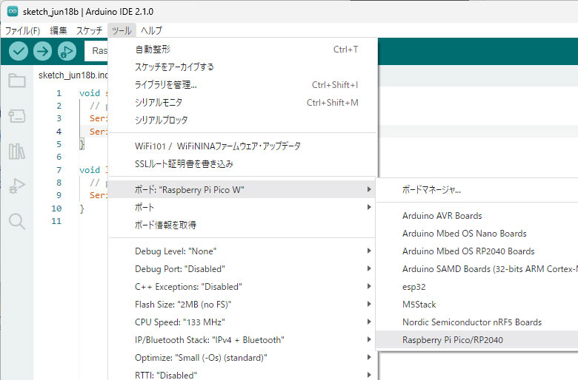Click line number 11 in editor gutter
The image size is (578, 380).
pos(56,221)
